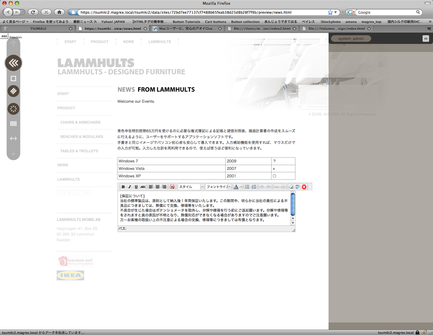Open the iStockphoto bookmark
433x335 pixels.
point(331,22)
